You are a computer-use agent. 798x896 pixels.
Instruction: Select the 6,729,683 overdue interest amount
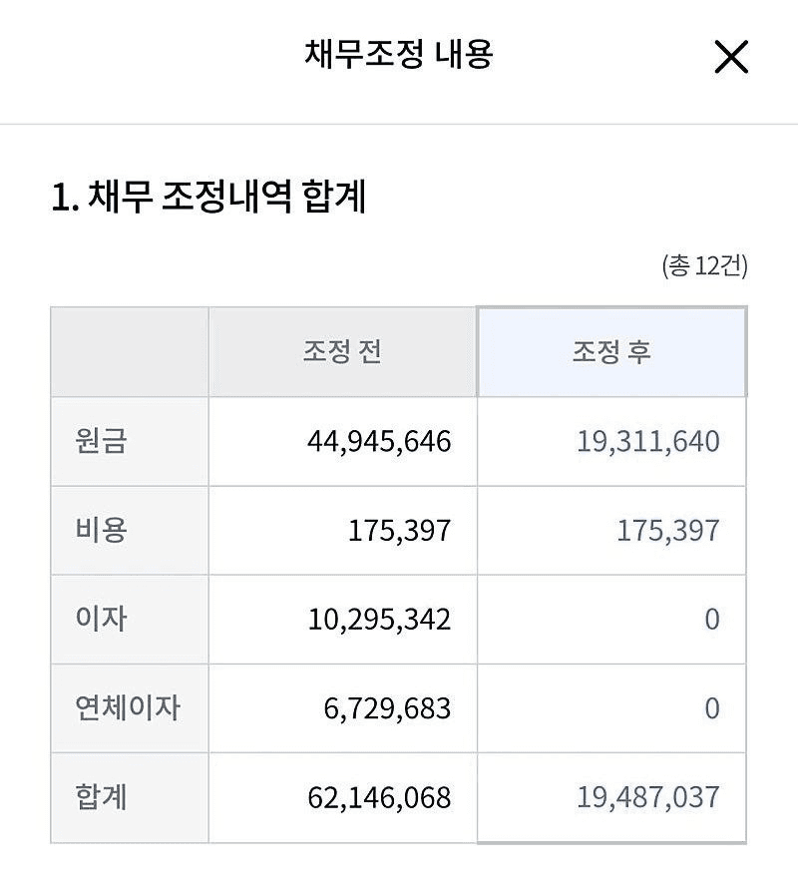click(387, 708)
